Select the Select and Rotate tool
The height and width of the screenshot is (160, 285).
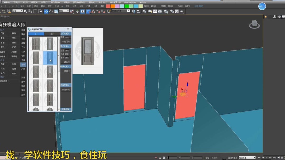[x=51, y=12]
